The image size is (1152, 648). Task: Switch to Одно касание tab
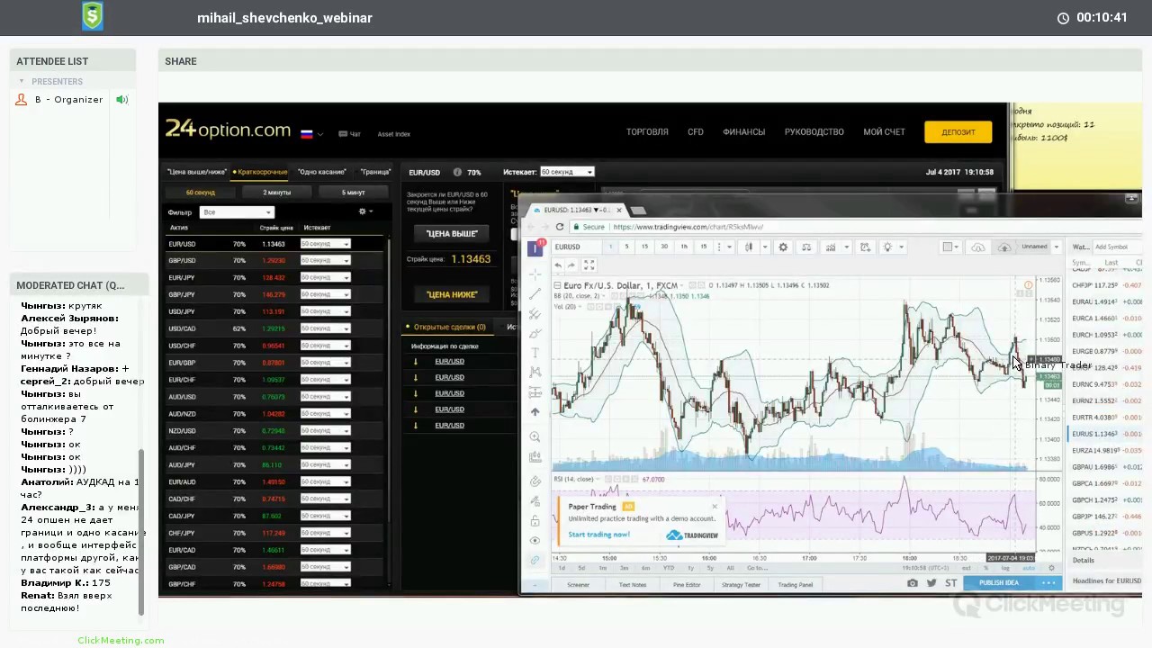click(322, 172)
